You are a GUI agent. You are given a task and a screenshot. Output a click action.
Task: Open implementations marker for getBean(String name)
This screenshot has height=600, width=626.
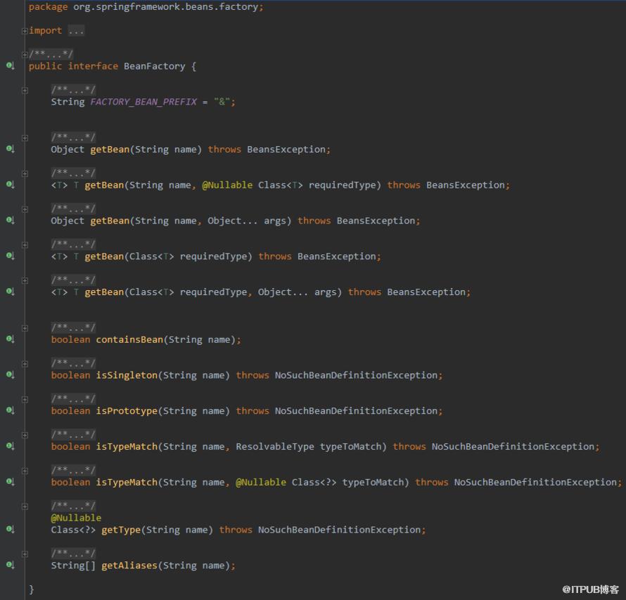click(x=11, y=149)
